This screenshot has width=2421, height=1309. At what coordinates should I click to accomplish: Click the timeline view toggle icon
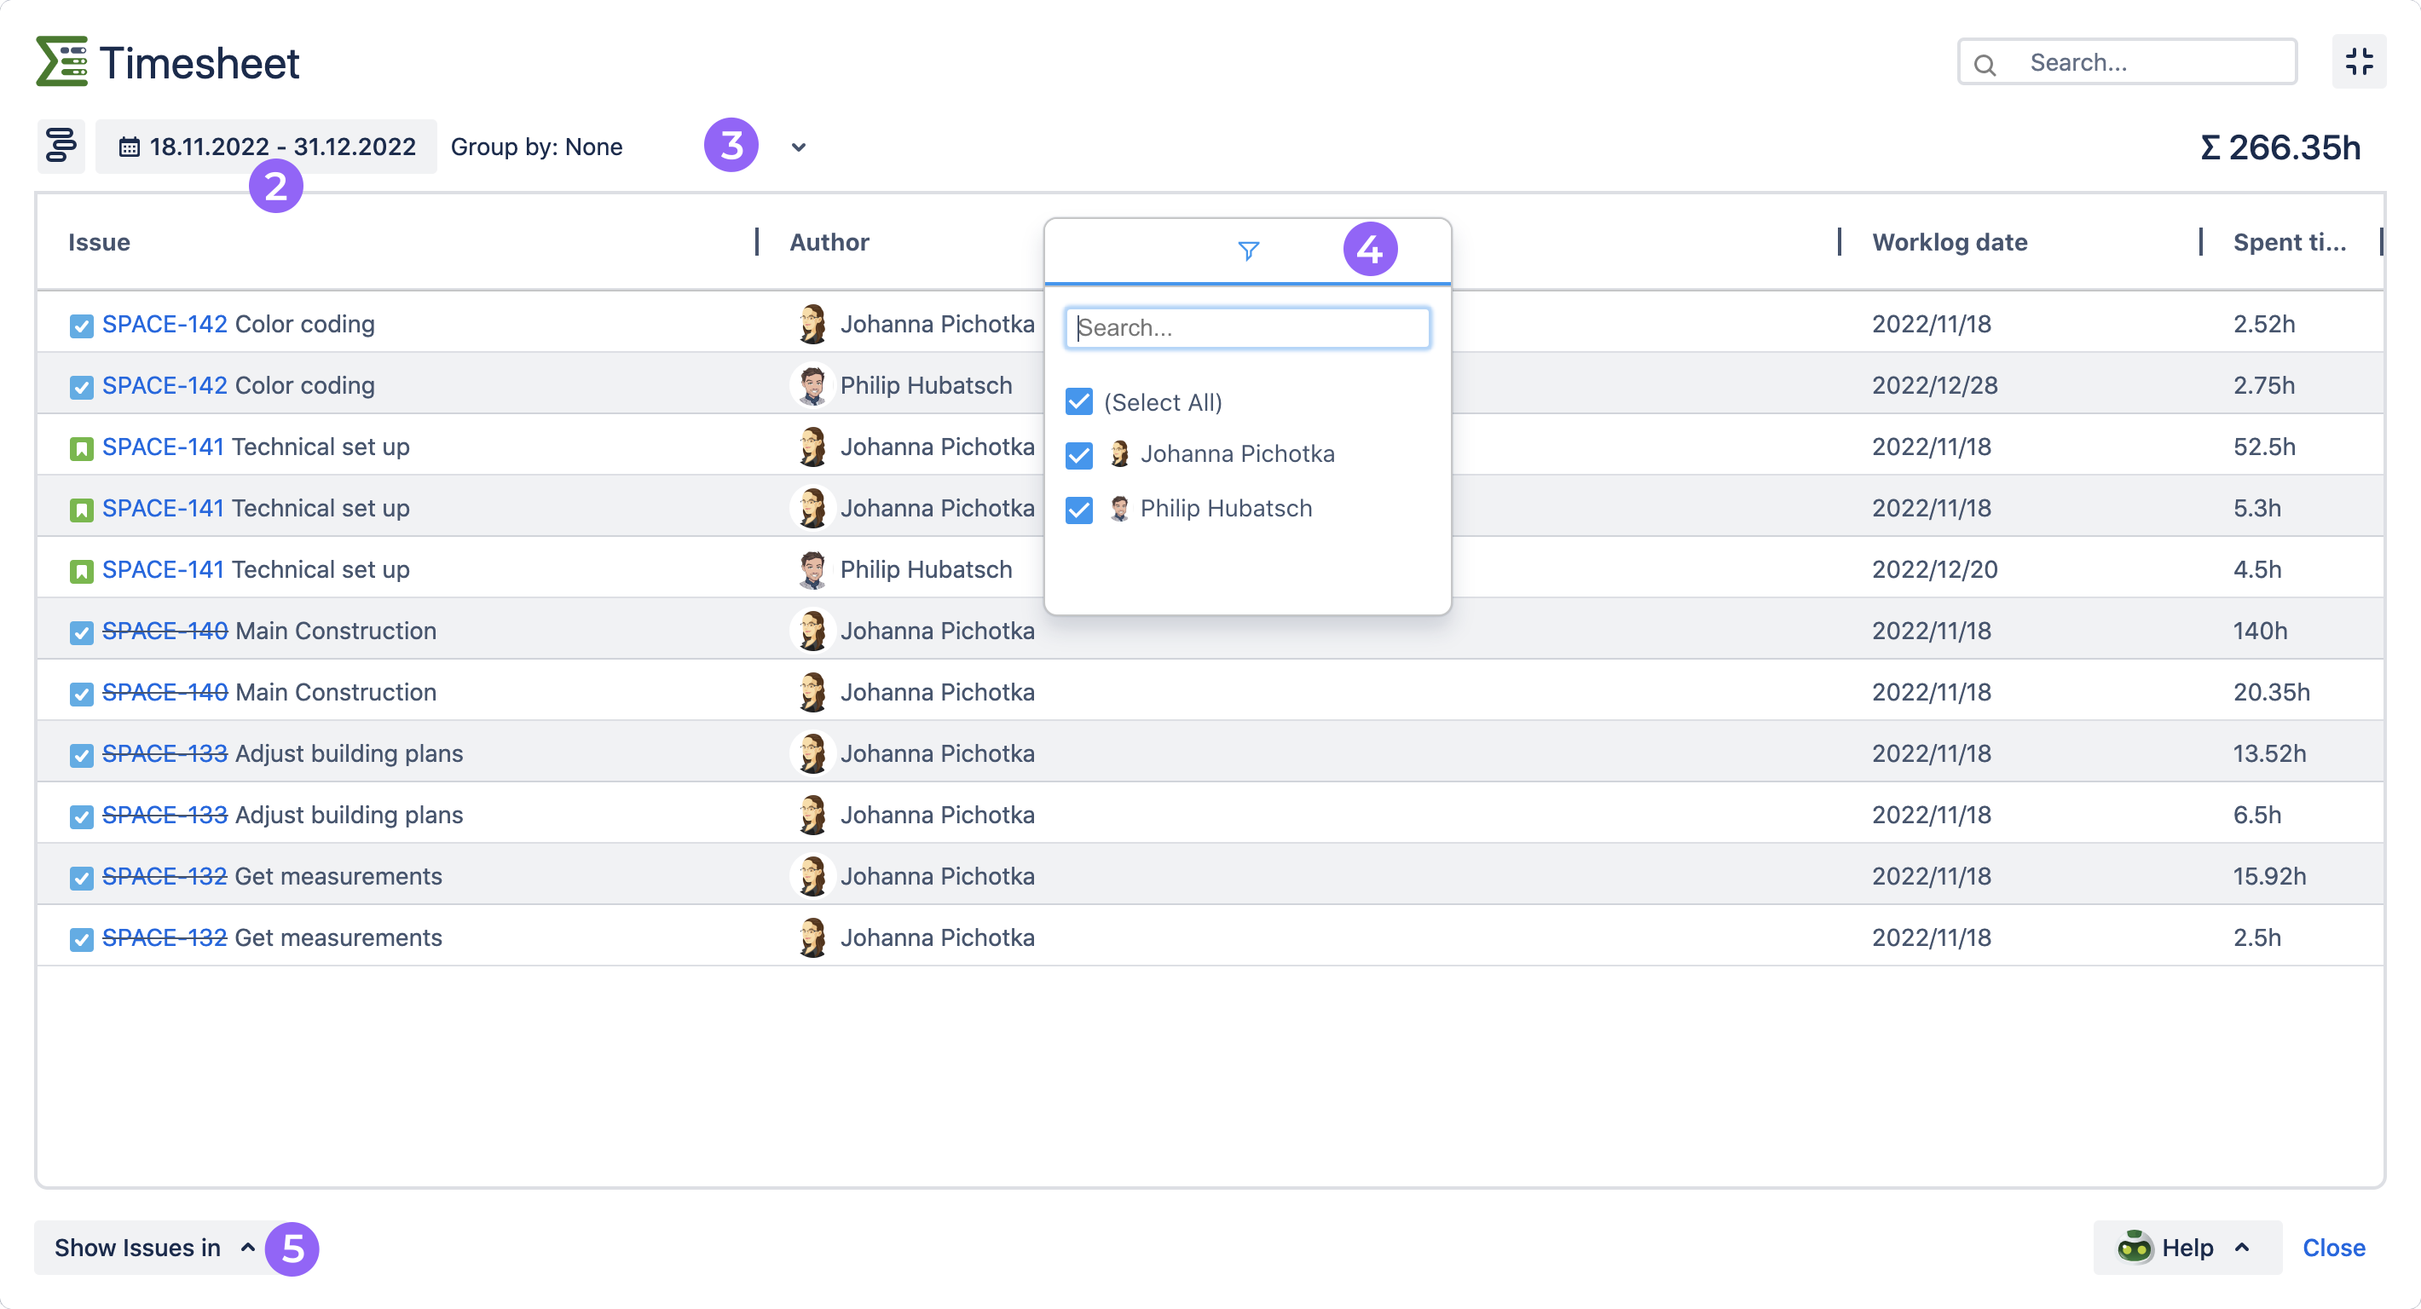[61, 147]
